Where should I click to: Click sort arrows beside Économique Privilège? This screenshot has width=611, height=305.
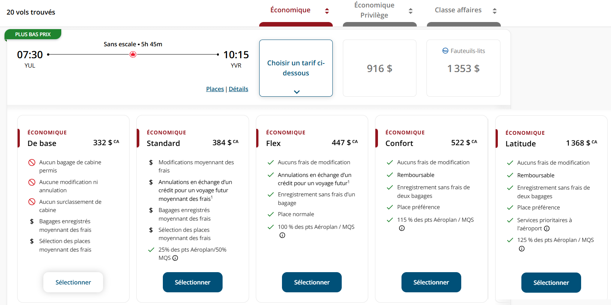(x=410, y=11)
